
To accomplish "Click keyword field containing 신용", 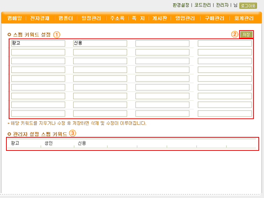I will click(100, 43).
